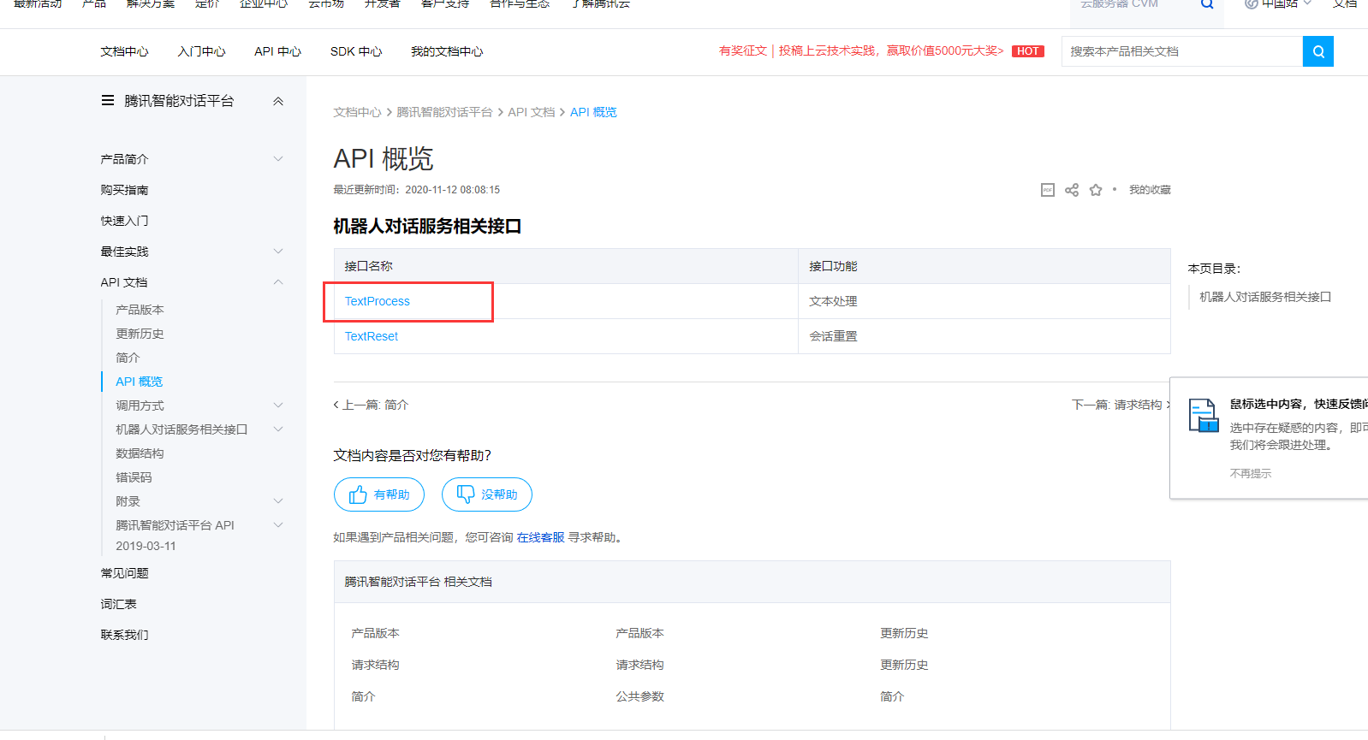Click the 在线客服 link
Viewport: 1368px width, 740px height.
tap(540, 537)
